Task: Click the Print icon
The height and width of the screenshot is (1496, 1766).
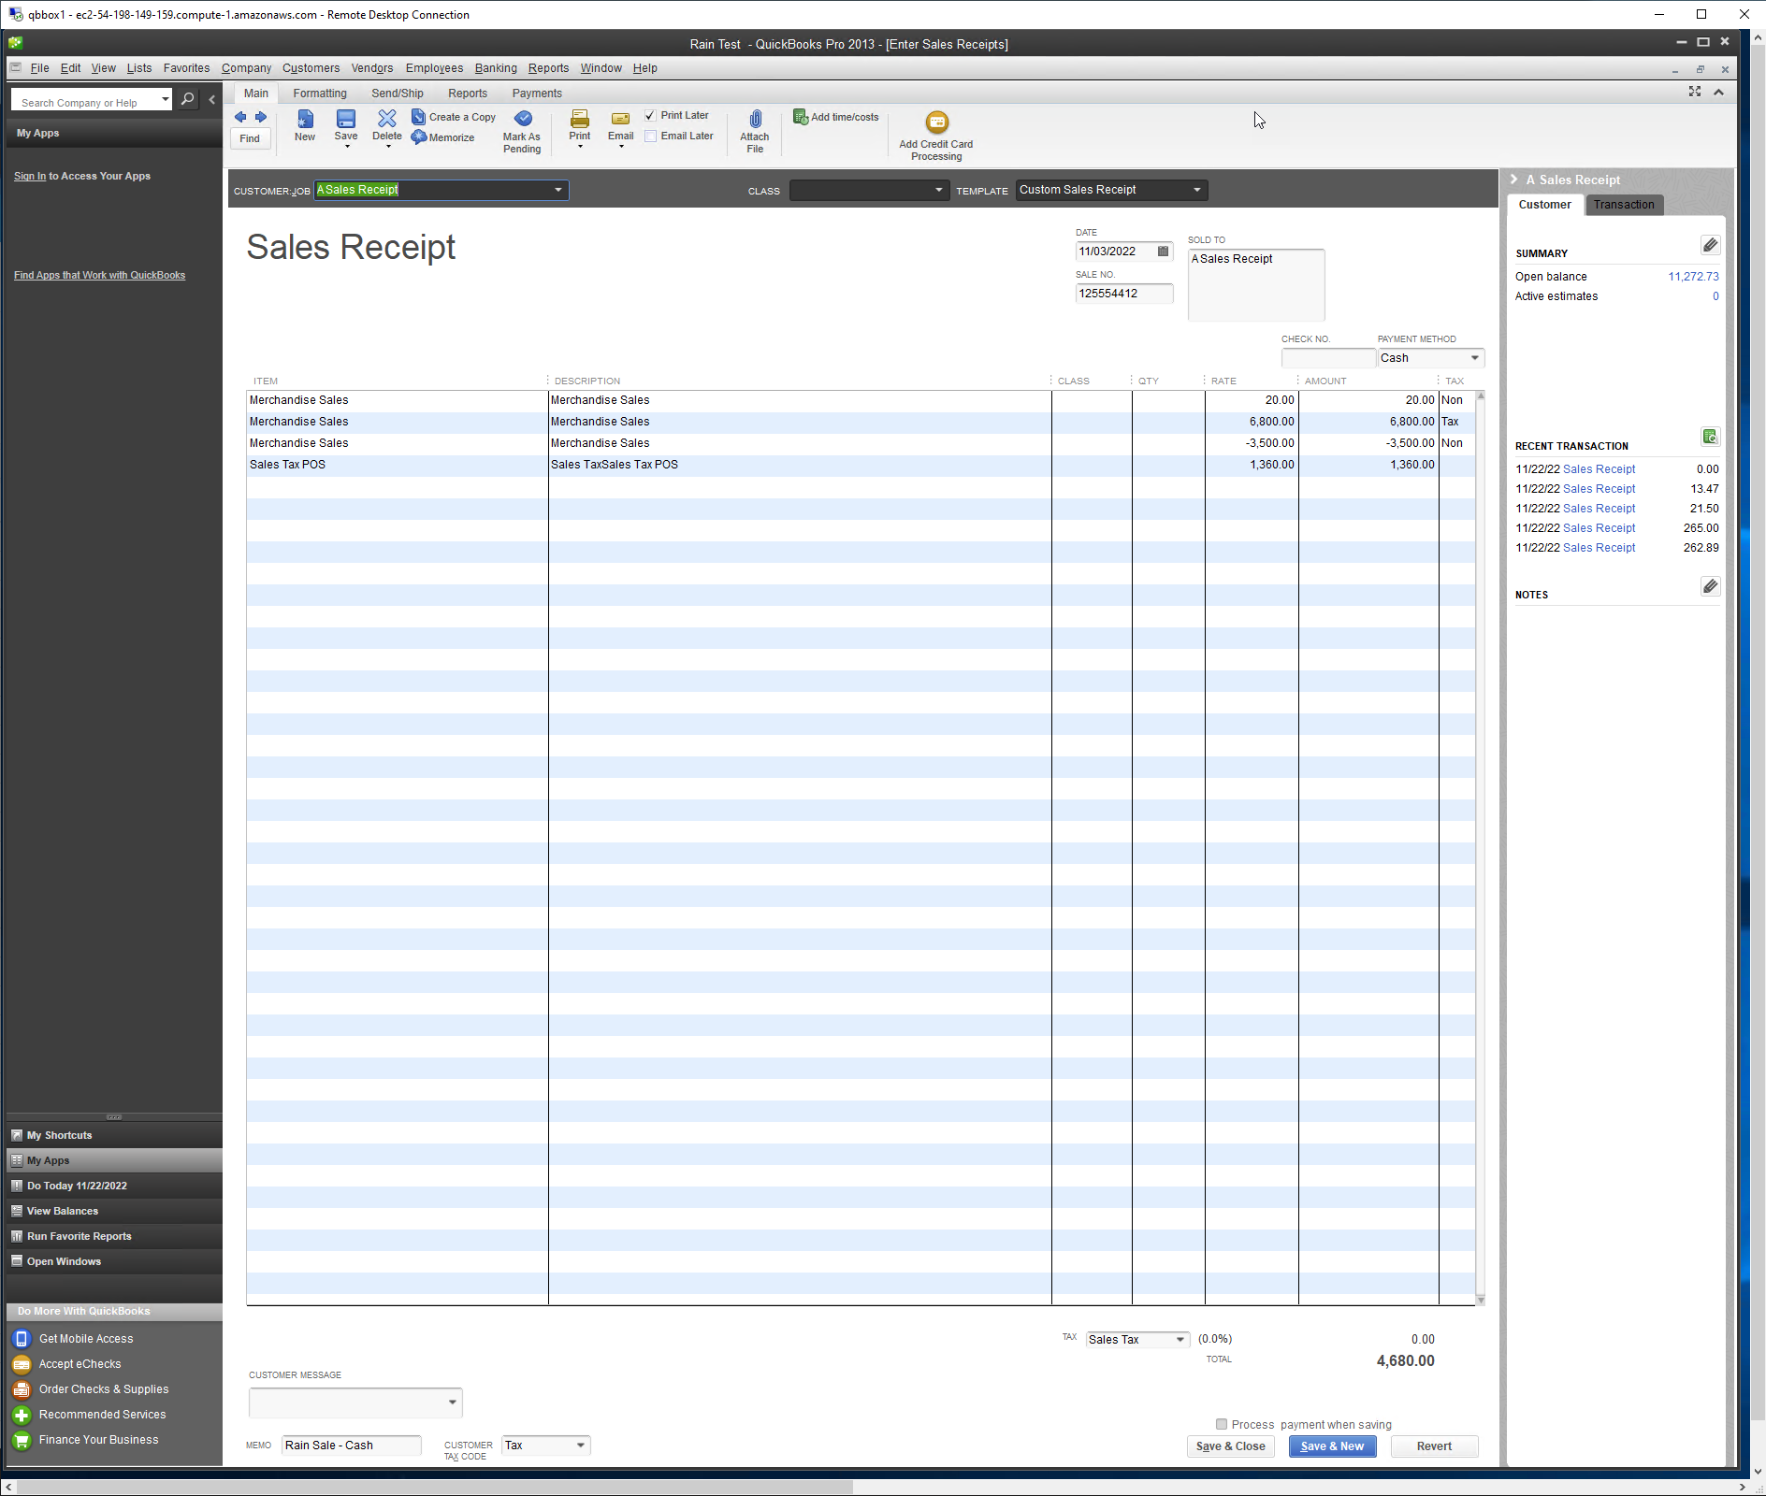Action: (580, 119)
